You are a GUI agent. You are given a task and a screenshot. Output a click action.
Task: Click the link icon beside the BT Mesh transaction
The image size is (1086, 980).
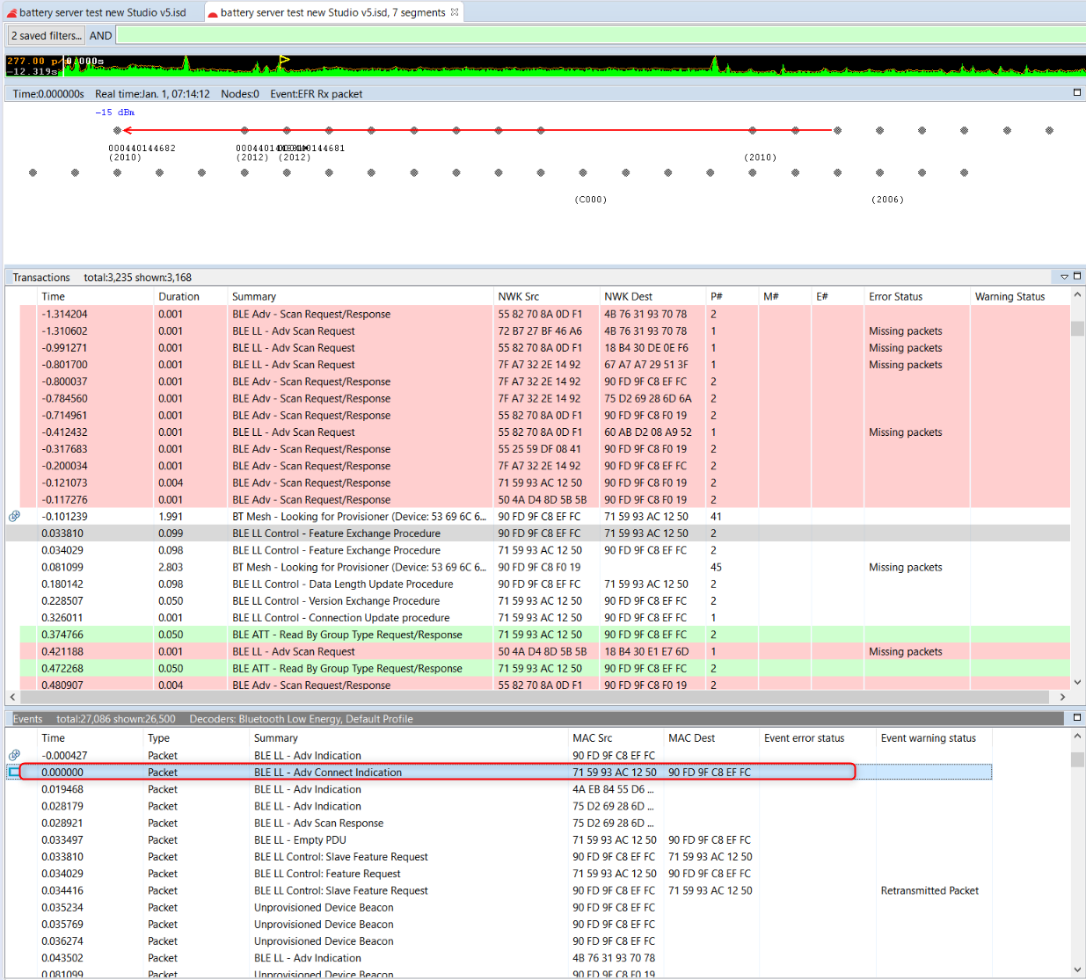14,516
